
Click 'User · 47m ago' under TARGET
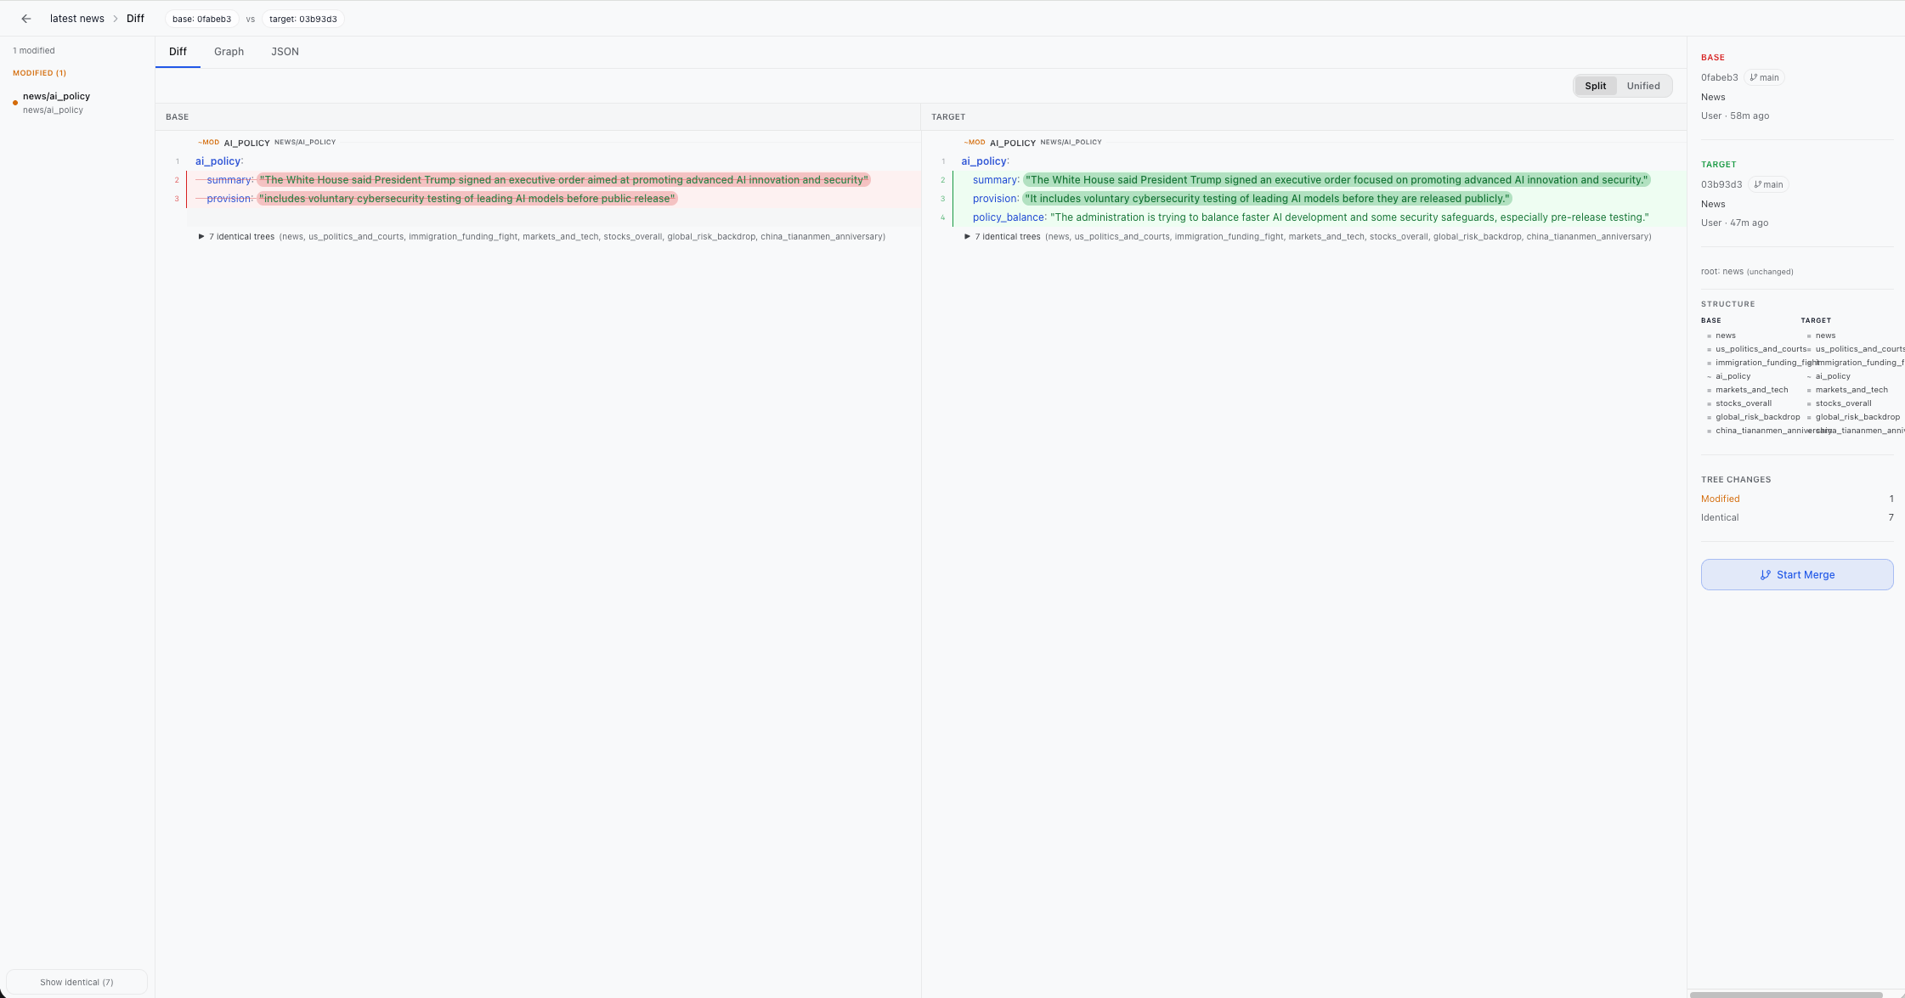(x=1734, y=223)
